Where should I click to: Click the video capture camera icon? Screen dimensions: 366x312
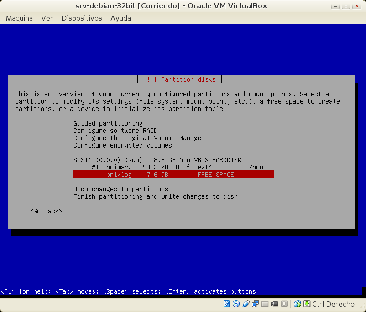pos(275,304)
